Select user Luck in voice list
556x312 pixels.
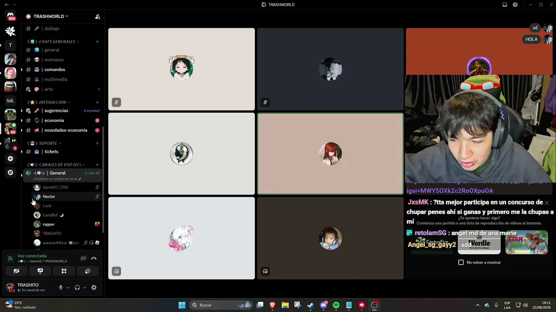pos(67,206)
